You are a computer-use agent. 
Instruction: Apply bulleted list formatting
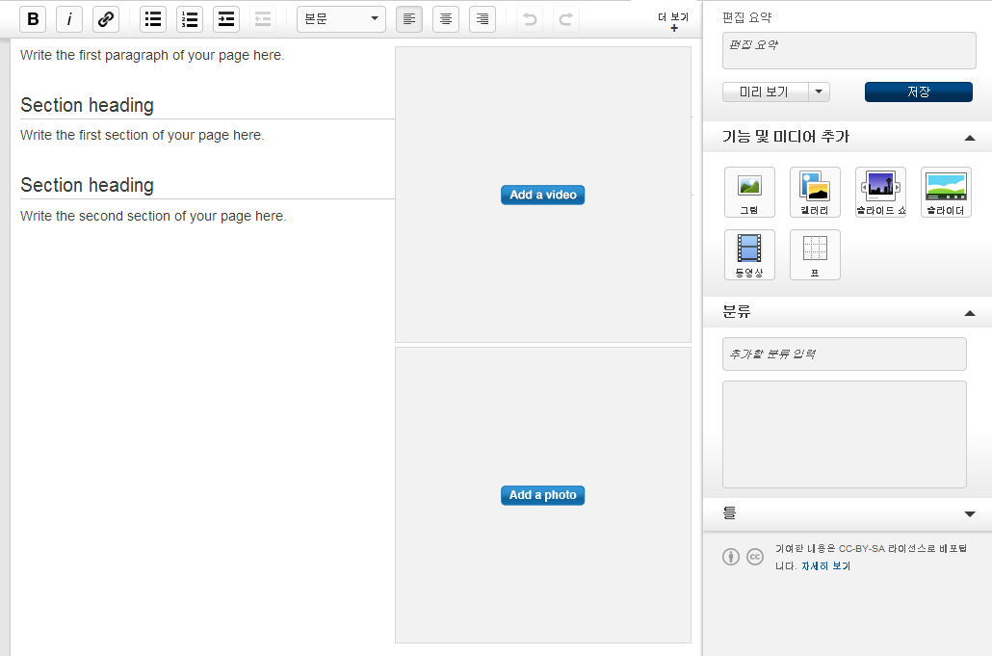point(153,19)
